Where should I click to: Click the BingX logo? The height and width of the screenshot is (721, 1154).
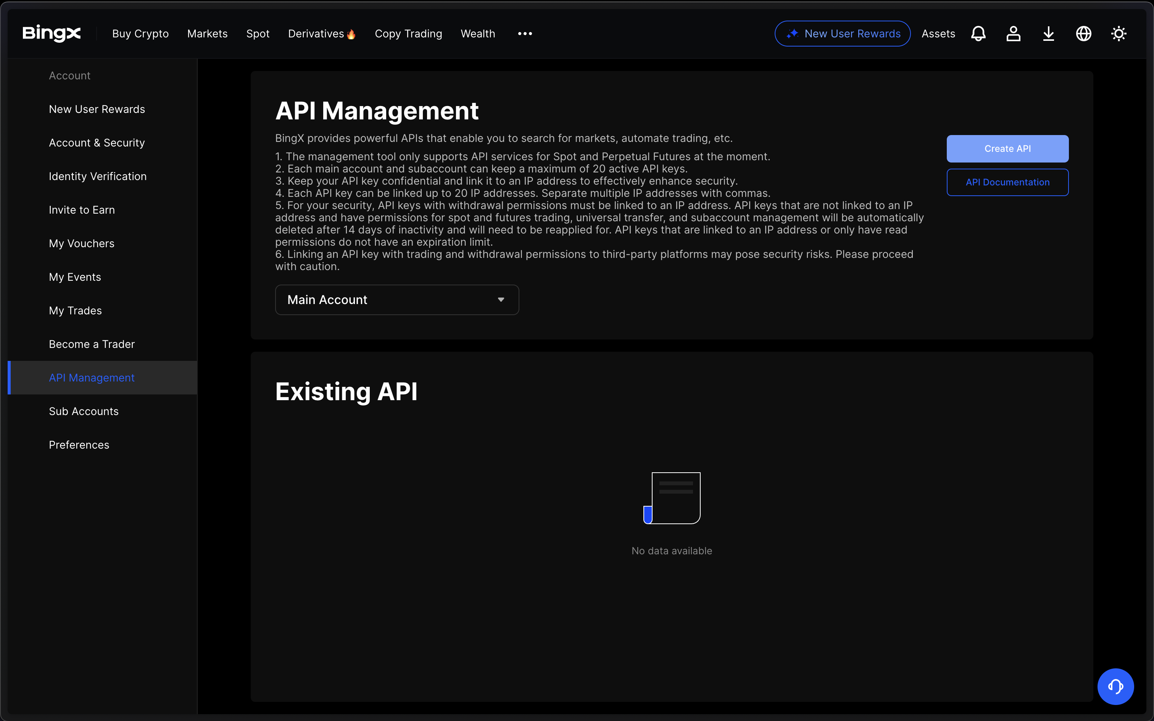click(x=52, y=34)
